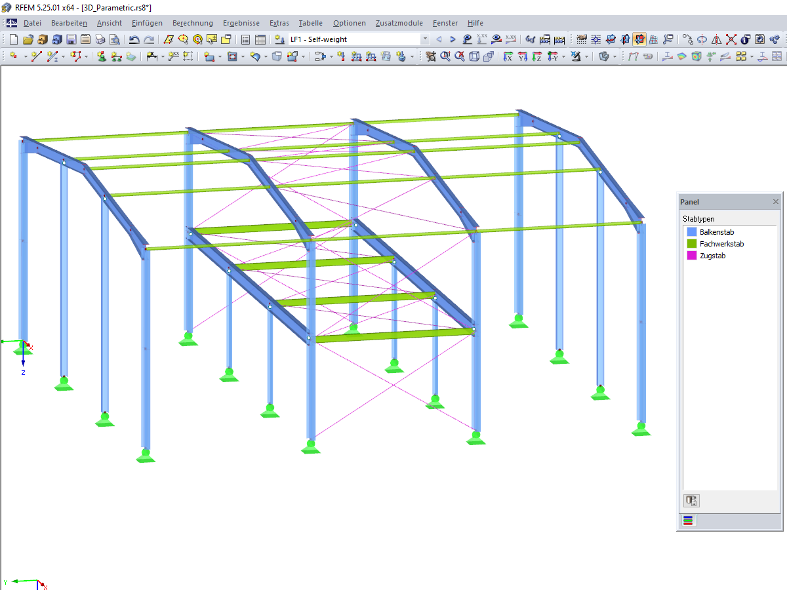Save the model with the floppy disk icon
787x590 pixels.
point(71,39)
